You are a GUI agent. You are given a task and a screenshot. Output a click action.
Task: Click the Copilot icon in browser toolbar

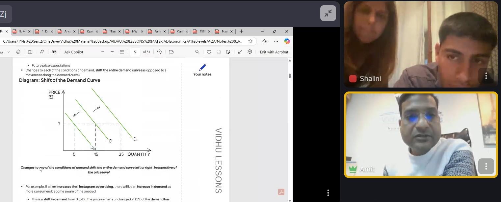[287, 41]
